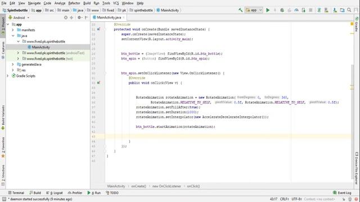Open the Refactor menu
The image size is (360, 202).
point(74,3)
